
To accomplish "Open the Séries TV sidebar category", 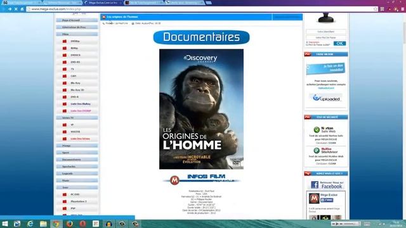I will [x=77, y=118].
